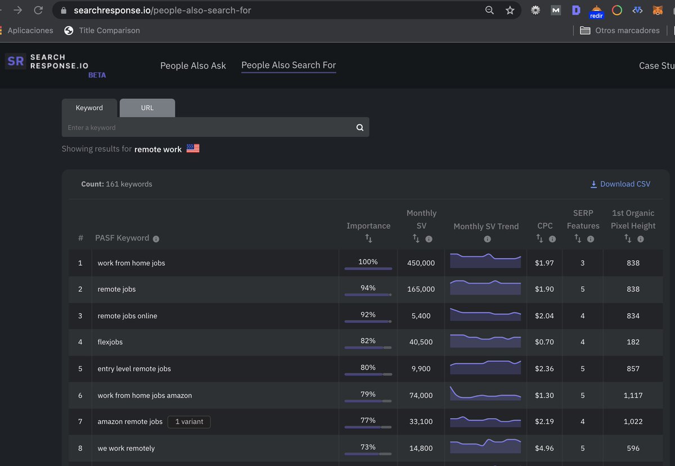Click the browser forward arrow
The image size is (675, 466).
click(17, 10)
